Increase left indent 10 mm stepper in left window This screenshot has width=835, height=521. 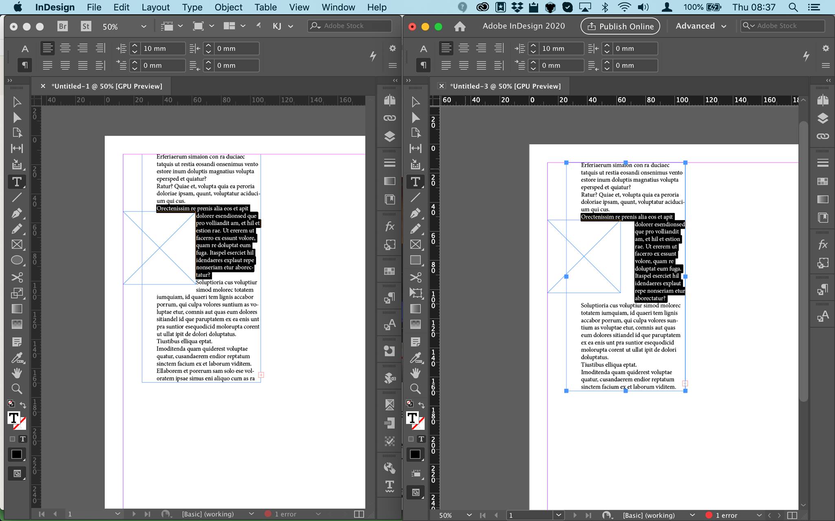click(x=135, y=45)
